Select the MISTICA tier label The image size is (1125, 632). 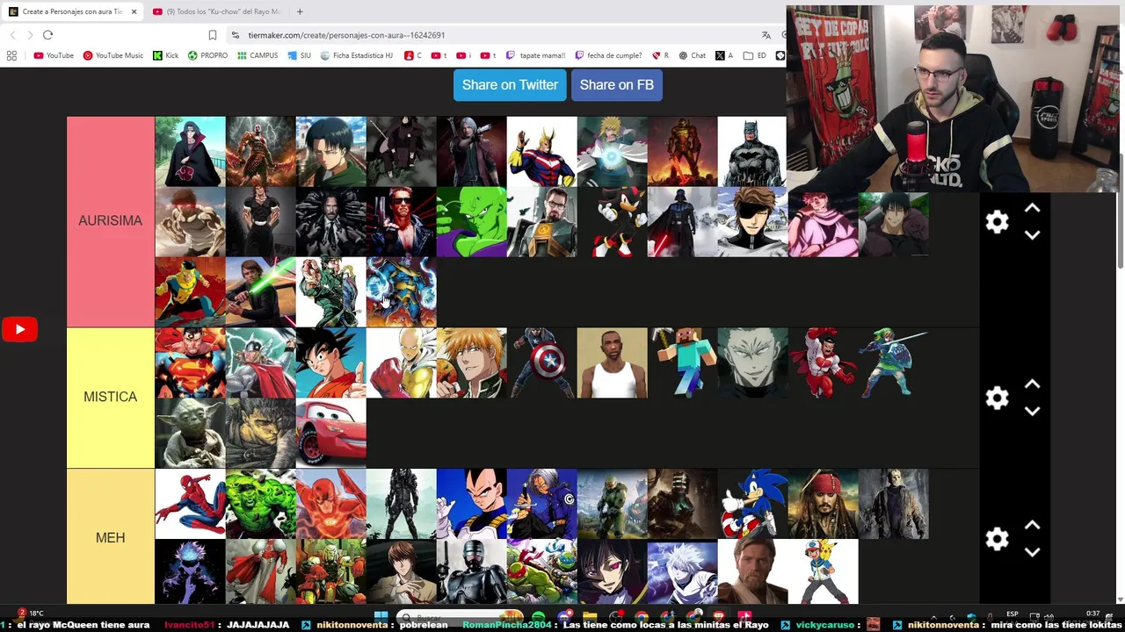[x=110, y=397]
